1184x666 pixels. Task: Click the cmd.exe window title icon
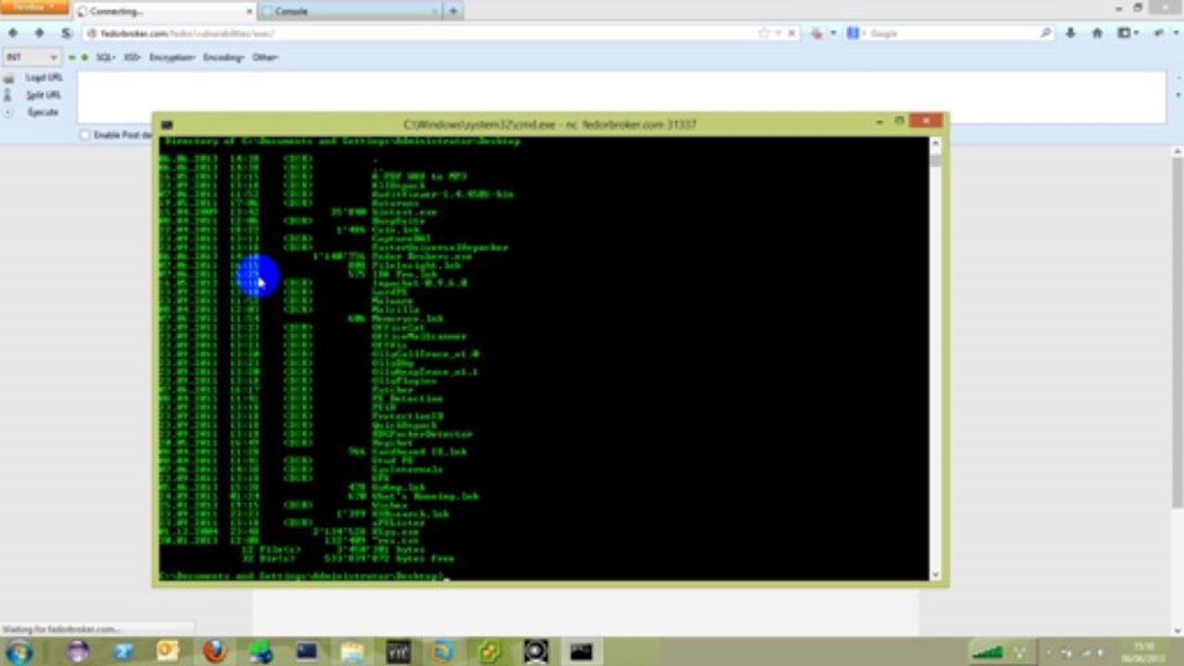167,124
